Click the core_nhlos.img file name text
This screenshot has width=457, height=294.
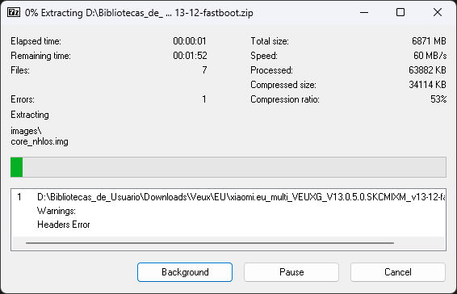pos(40,142)
